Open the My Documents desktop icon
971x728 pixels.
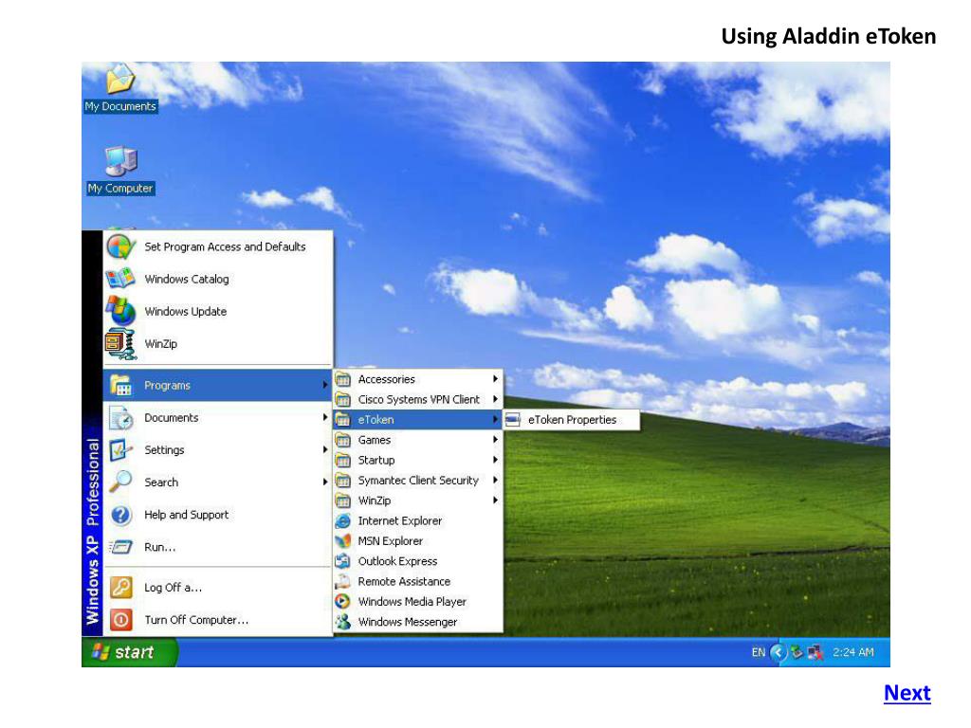click(120, 88)
